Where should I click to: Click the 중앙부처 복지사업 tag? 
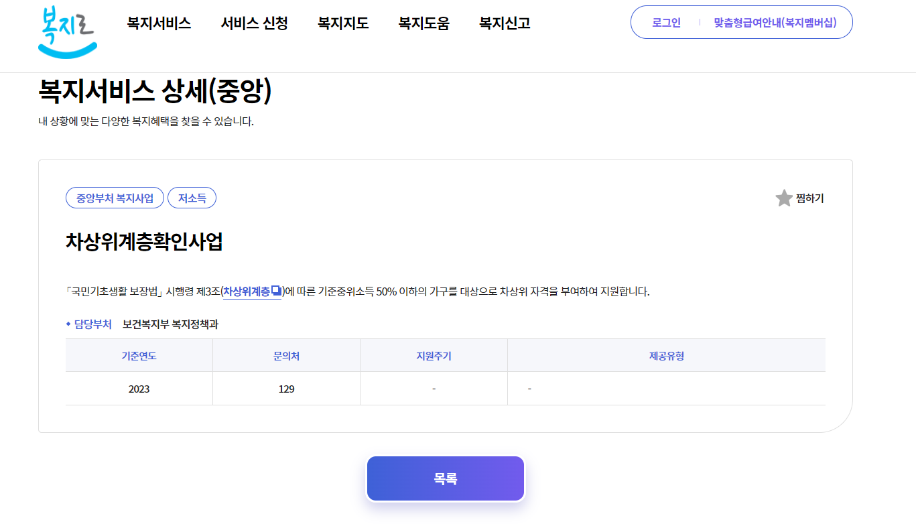coord(113,197)
